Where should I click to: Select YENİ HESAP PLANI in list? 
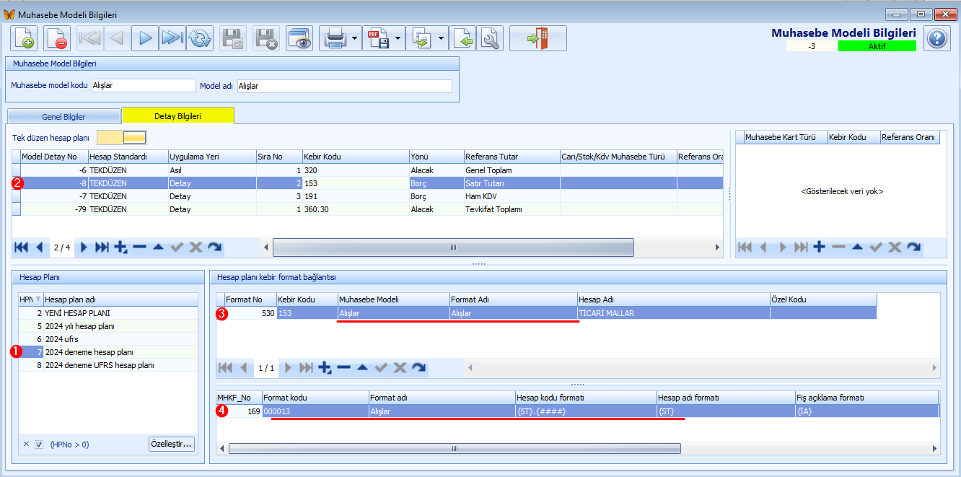108,313
